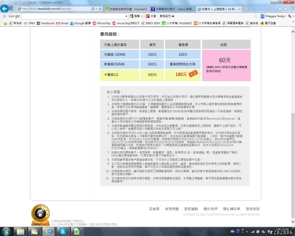Click the Google toolbar search button
This screenshot has width=295, height=236.
coord(136,16)
